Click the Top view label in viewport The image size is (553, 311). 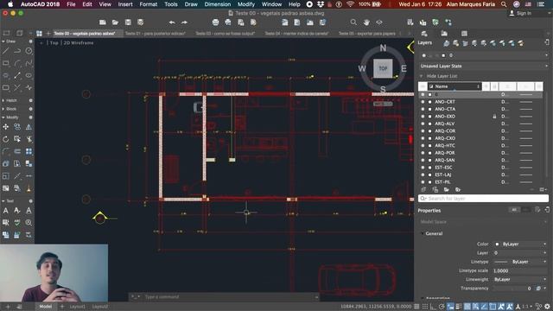click(x=54, y=42)
